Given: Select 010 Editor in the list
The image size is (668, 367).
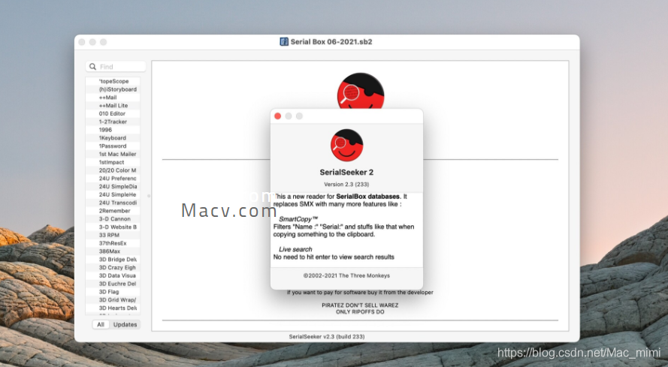Looking at the screenshot, I should pyautogui.click(x=113, y=113).
